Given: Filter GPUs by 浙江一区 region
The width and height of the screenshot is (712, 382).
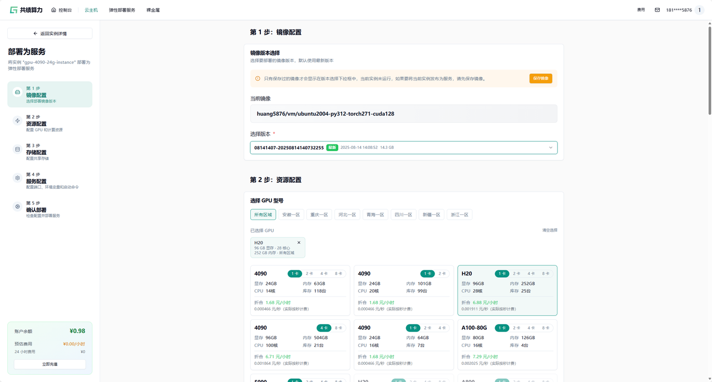Looking at the screenshot, I should click(x=459, y=215).
